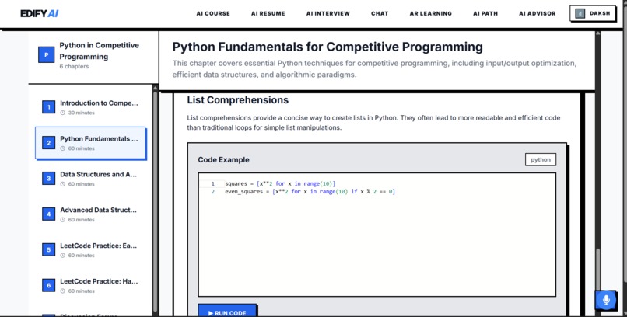627x317 pixels.
Task: Click clock icon under Python Fundamentals chapter
Action: (62, 148)
